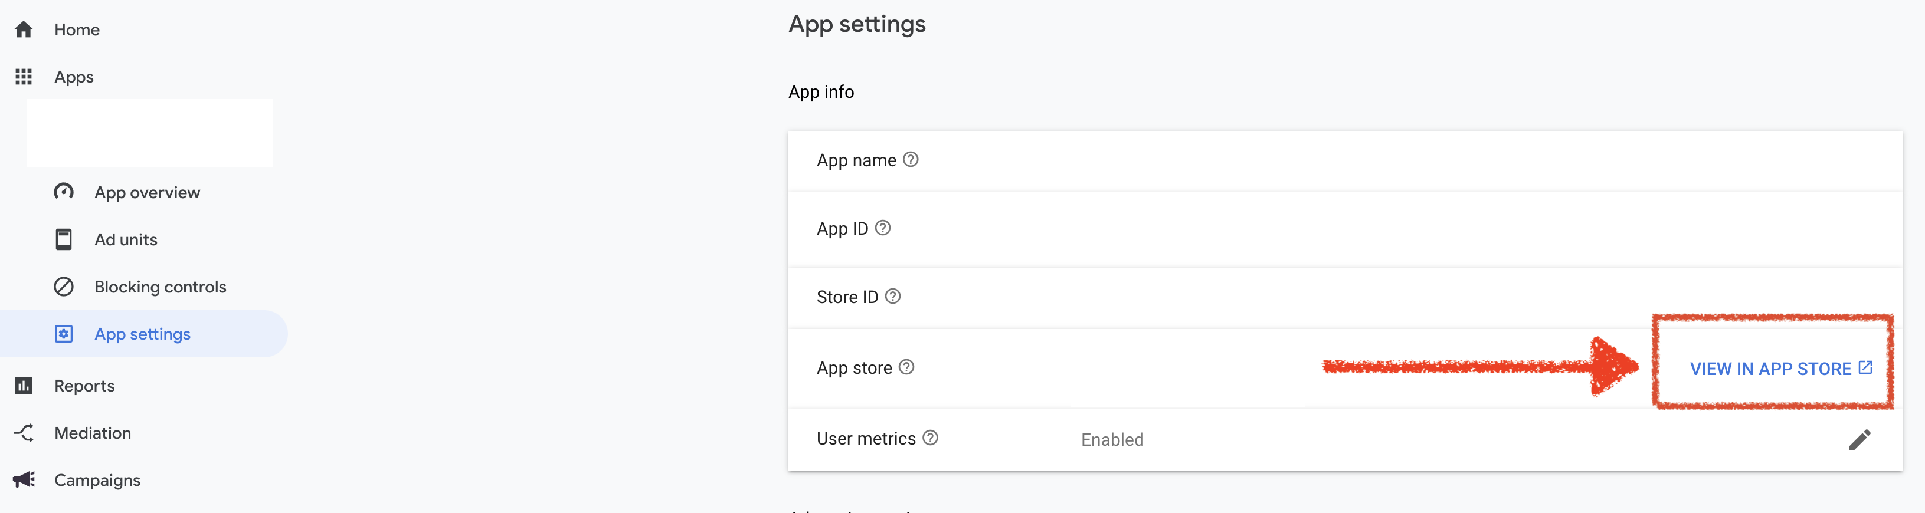Select App settings in the sidebar menu
This screenshot has height=513, width=1925.
142,334
